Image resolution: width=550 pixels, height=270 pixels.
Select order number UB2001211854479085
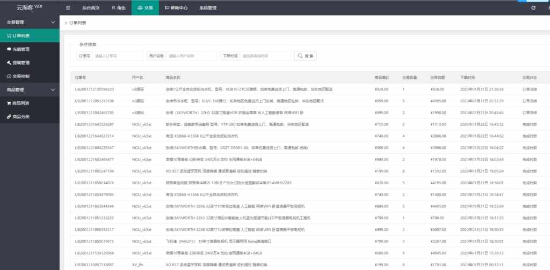coord(94,194)
